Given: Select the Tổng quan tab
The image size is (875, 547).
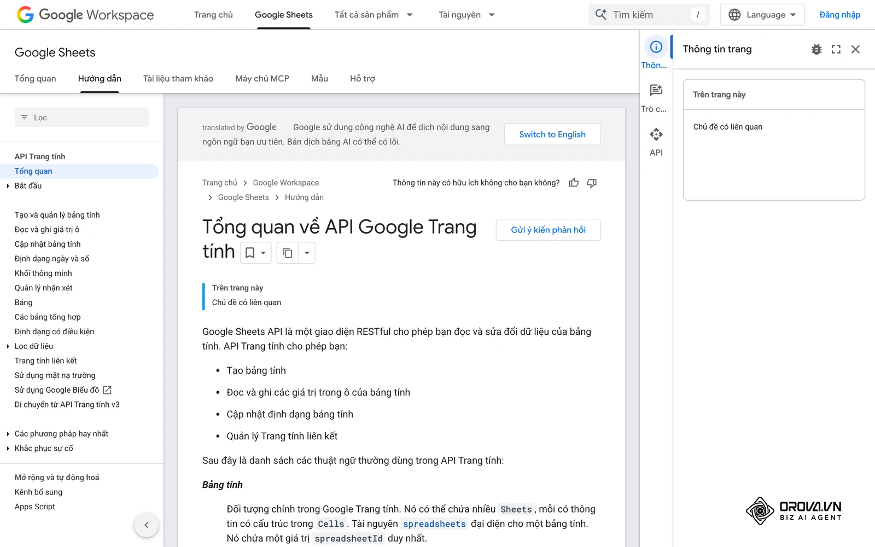Looking at the screenshot, I should [x=36, y=79].
